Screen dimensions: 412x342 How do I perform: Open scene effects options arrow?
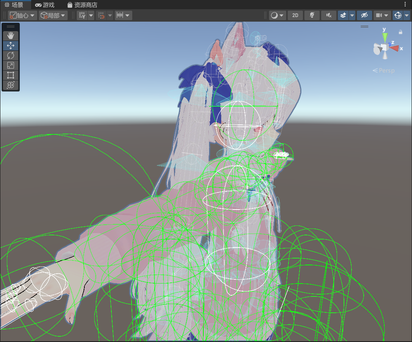tap(352, 16)
